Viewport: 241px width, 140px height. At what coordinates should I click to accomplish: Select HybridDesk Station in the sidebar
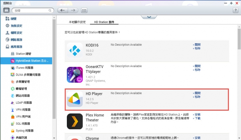26,61
